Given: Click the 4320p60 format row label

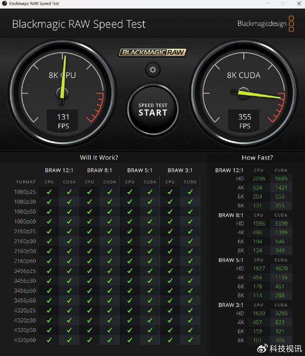Looking at the screenshot, I should pos(25,340).
